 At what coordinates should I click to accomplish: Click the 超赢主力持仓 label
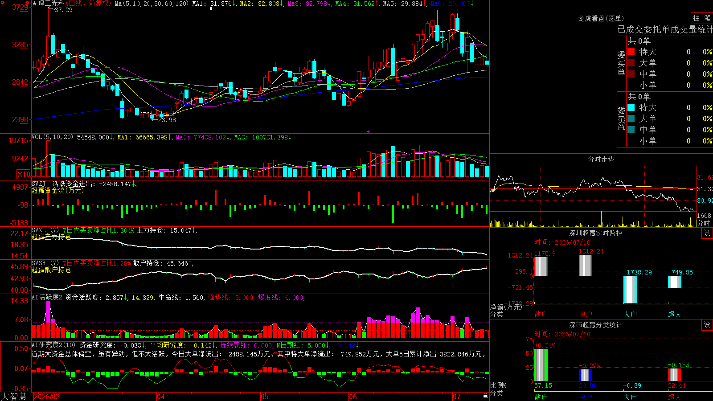click(x=51, y=237)
